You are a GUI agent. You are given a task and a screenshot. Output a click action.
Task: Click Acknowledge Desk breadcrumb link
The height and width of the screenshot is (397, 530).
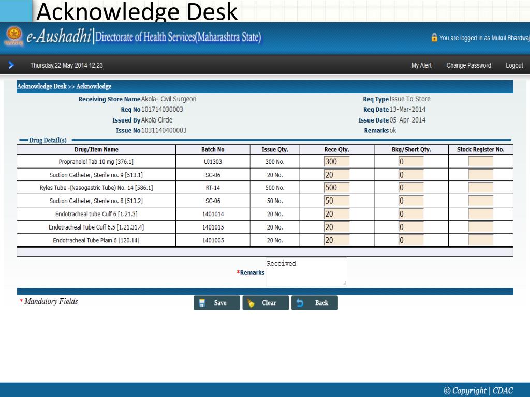coord(42,87)
